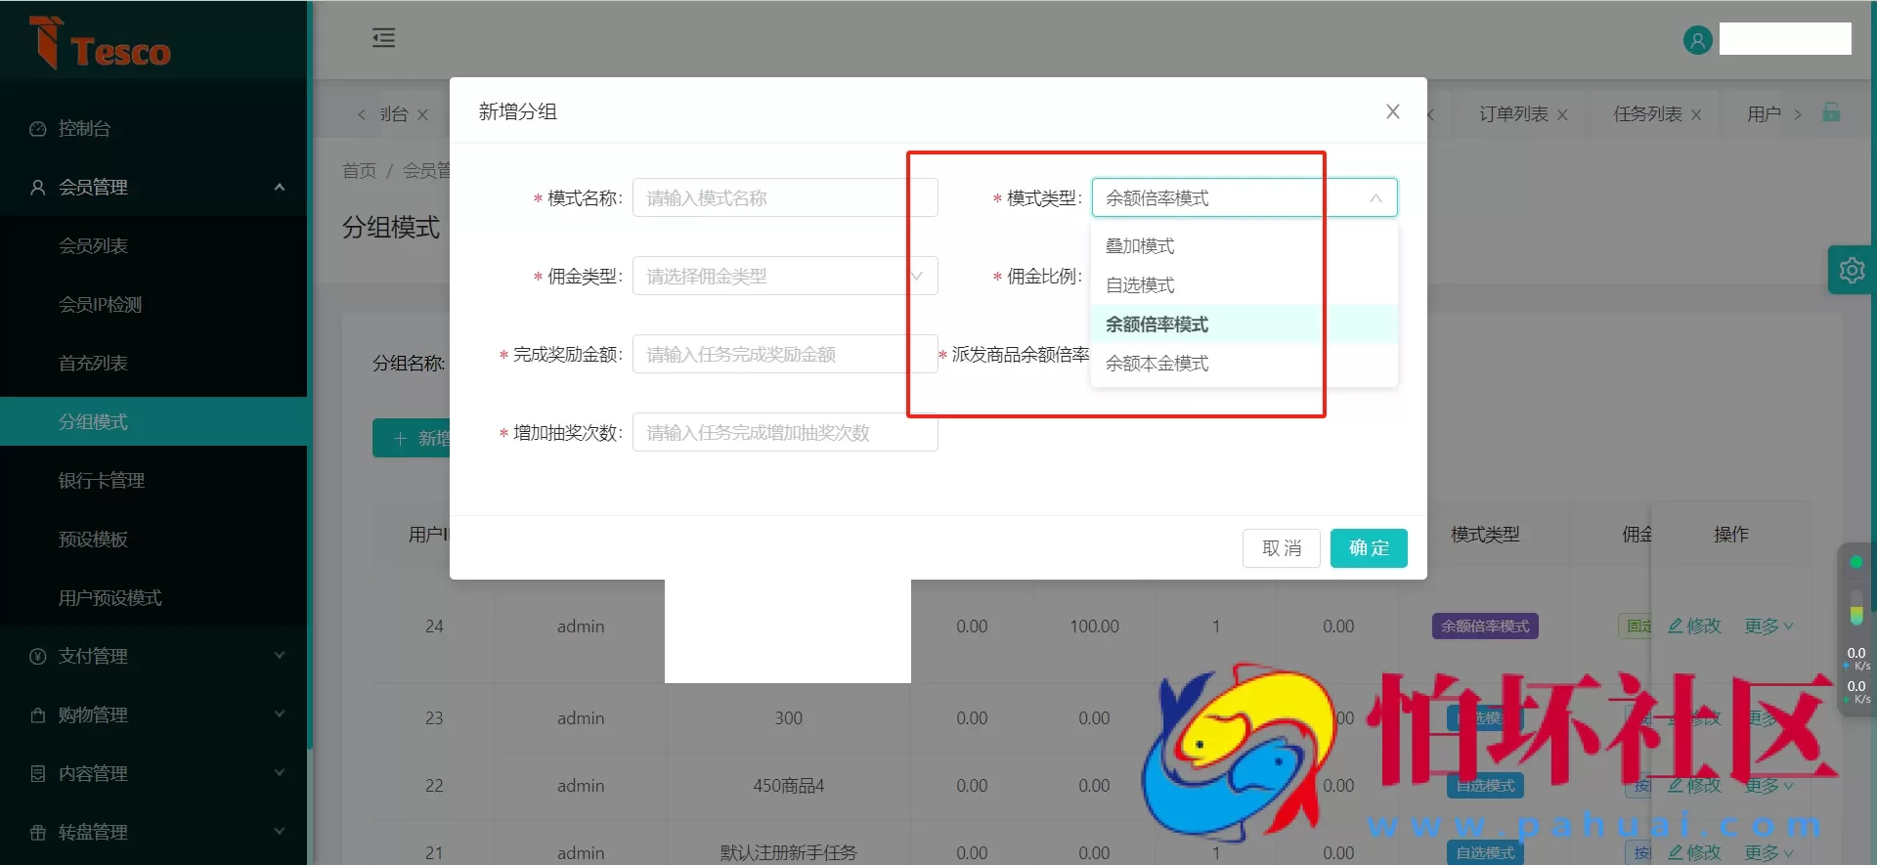This screenshot has width=1877, height=865.
Task: Open the user avatar icon
Action: 1697,40
